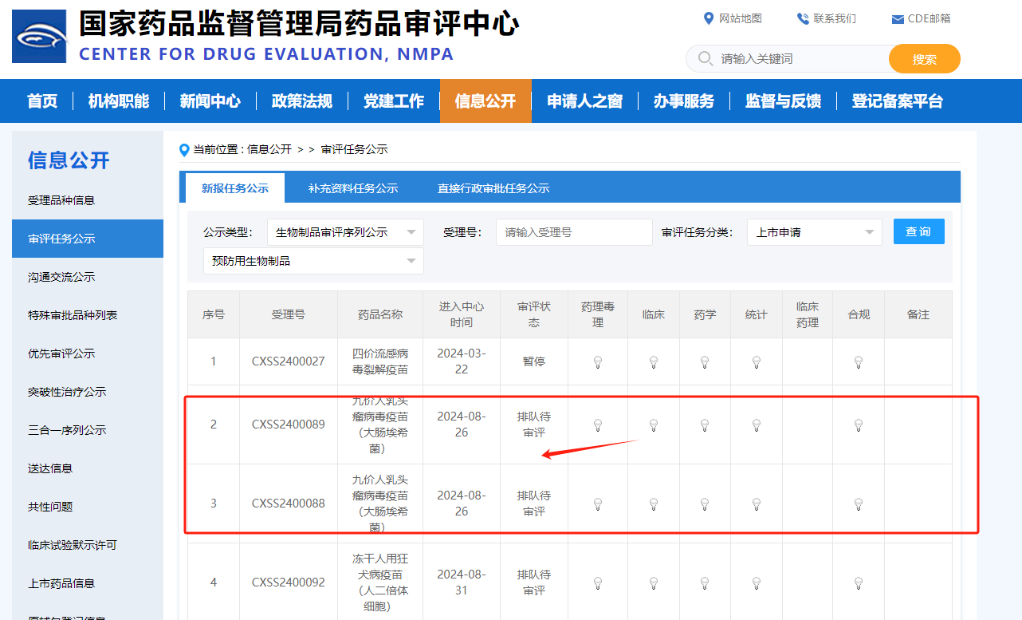
Task: Click 临床 bulb icon for CXSS2400089
Action: click(654, 425)
